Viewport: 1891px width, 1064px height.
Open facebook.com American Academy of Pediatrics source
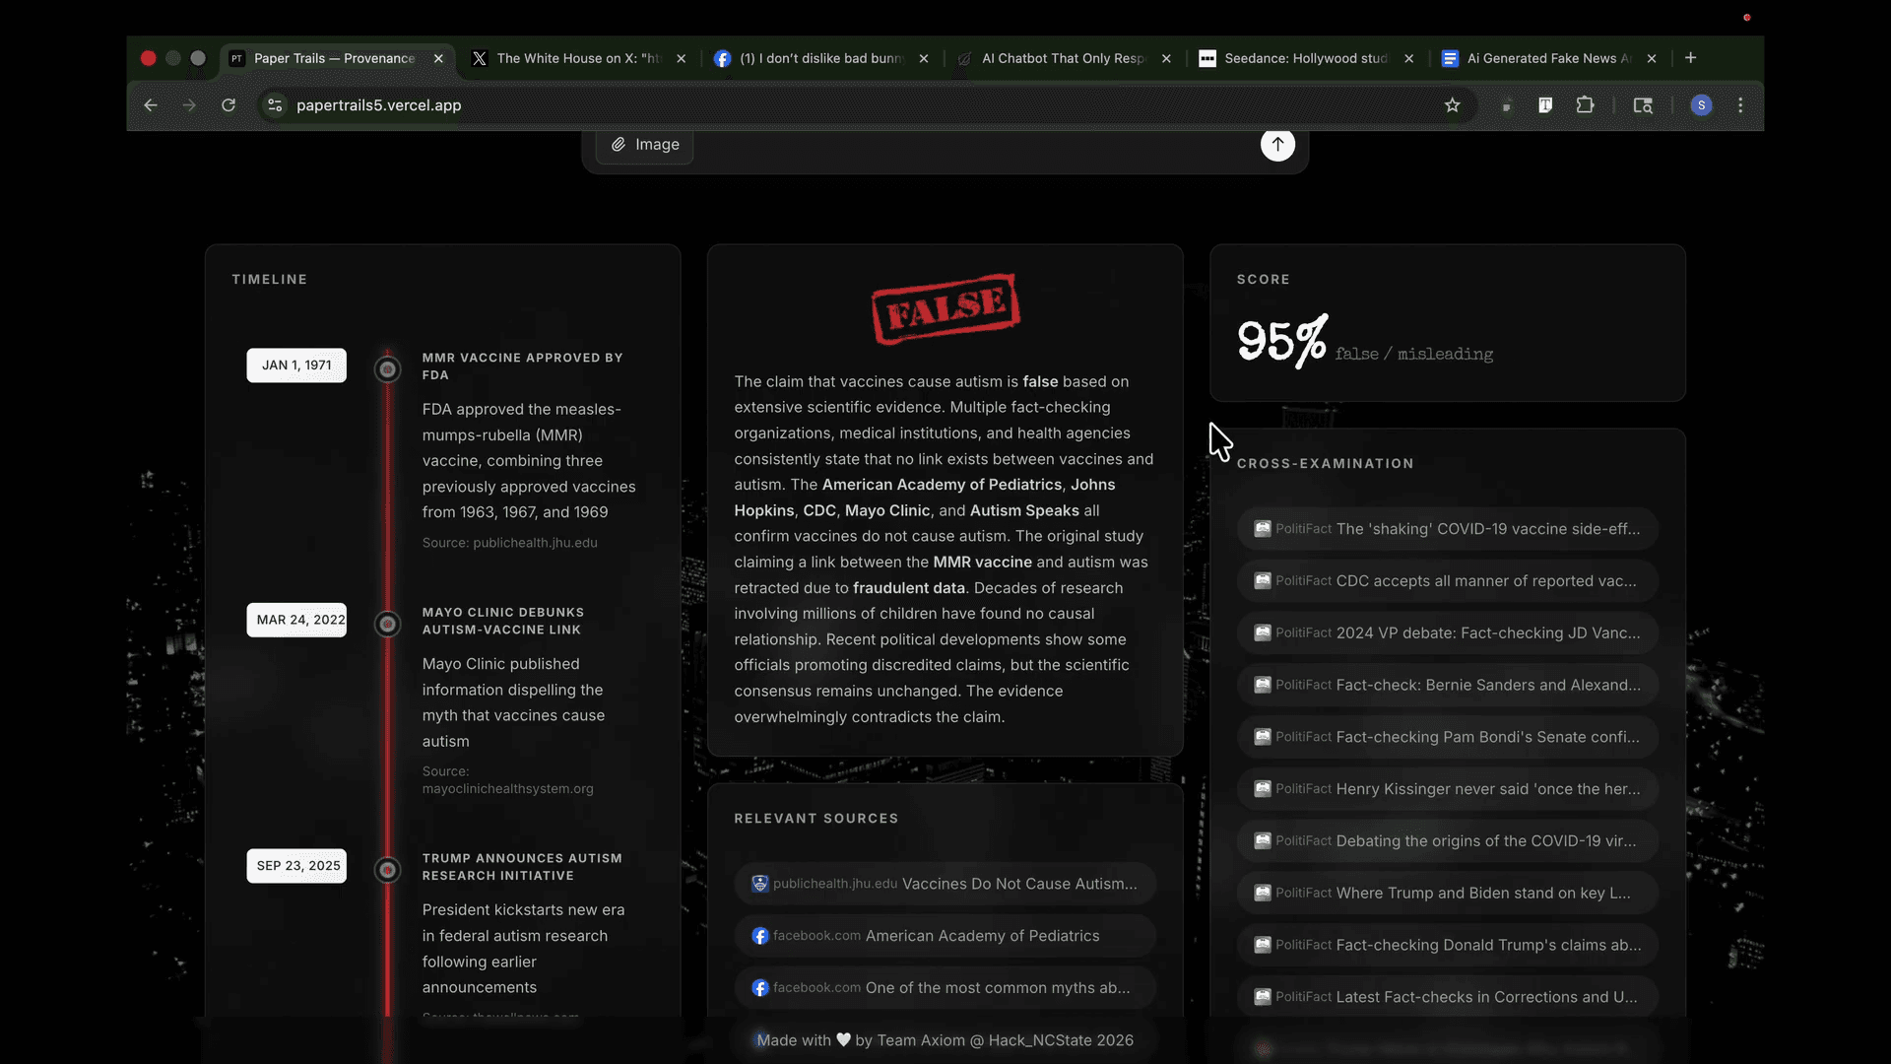[945, 936]
